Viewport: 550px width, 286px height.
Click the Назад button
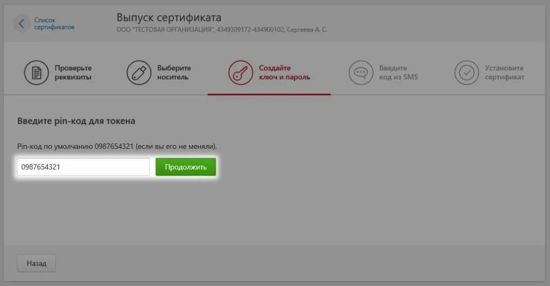click(37, 264)
